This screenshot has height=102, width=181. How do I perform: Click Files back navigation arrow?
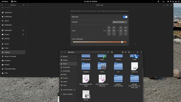(62, 52)
